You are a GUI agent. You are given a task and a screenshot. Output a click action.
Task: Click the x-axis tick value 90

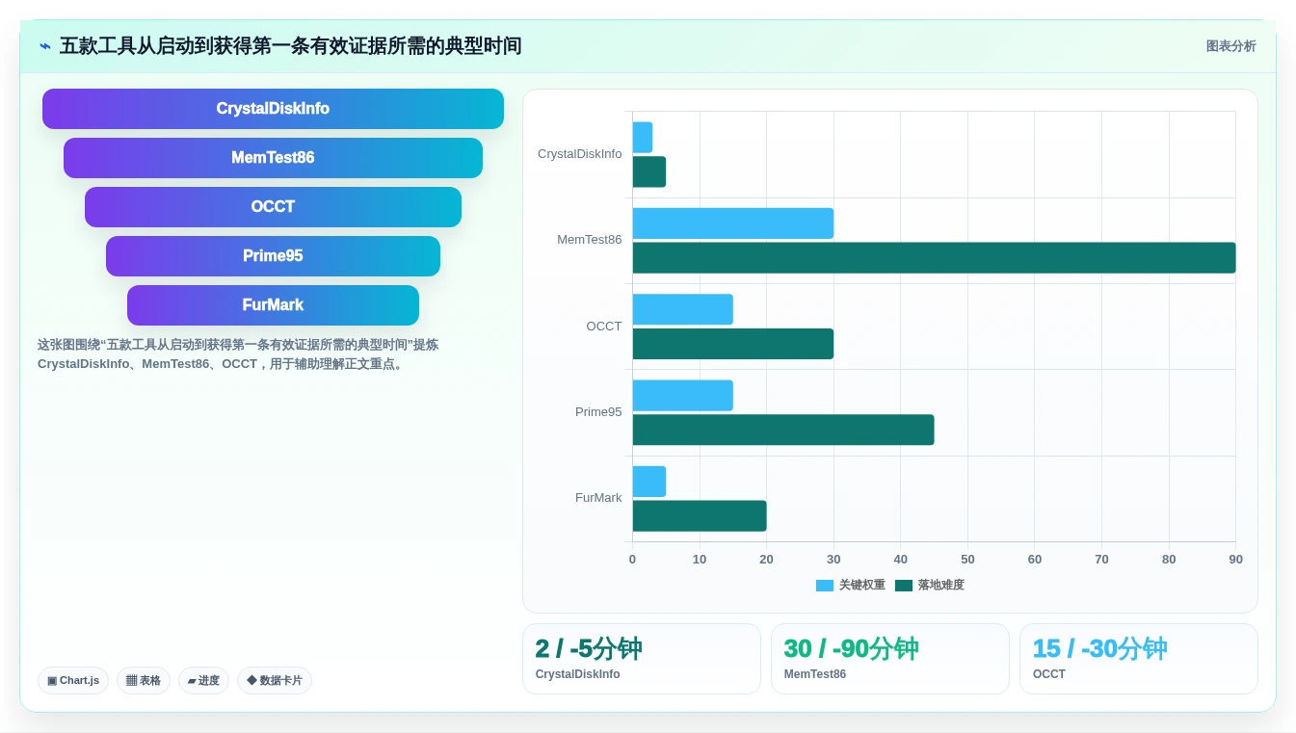tap(1235, 560)
